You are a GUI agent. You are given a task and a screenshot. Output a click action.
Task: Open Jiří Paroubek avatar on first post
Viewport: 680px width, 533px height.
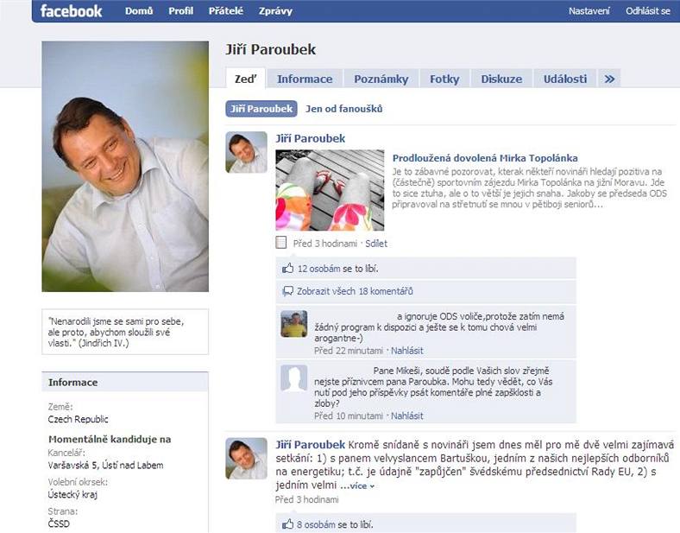(x=246, y=152)
